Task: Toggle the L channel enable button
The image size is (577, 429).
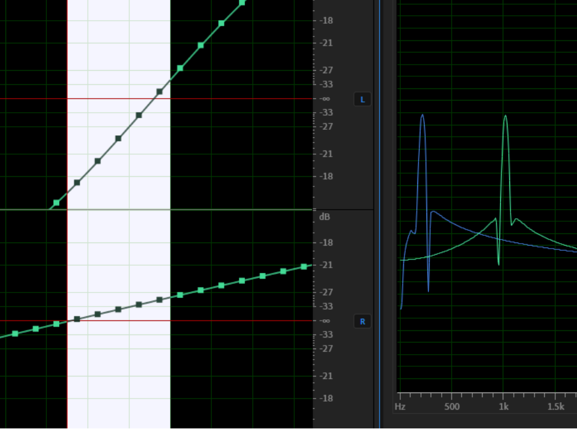Action: (363, 99)
